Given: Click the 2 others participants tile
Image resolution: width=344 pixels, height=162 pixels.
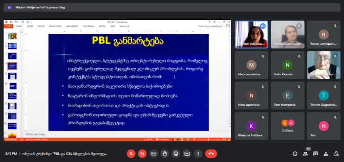Looking at the screenshot, I should coord(288,126).
